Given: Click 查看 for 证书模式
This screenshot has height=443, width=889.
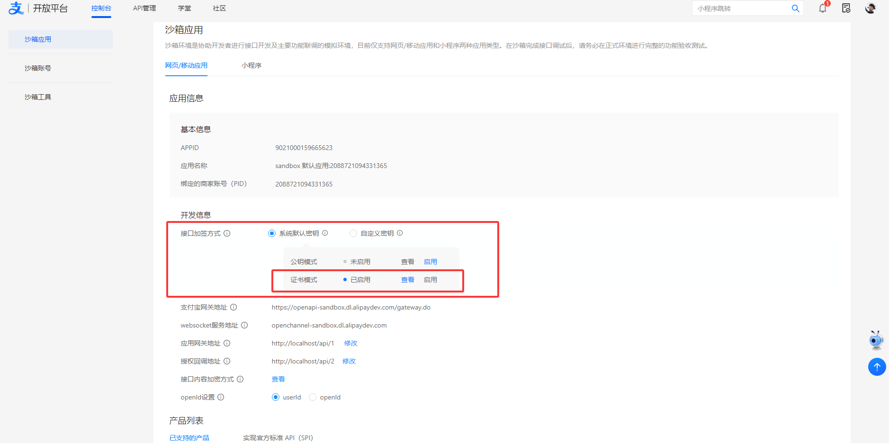Looking at the screenshot, I should click(x=407, y=280).
